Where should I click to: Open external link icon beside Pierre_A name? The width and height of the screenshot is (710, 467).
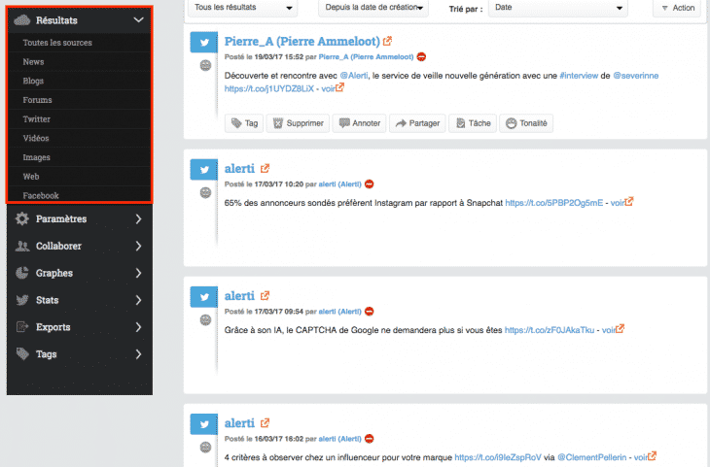[388, 42]
